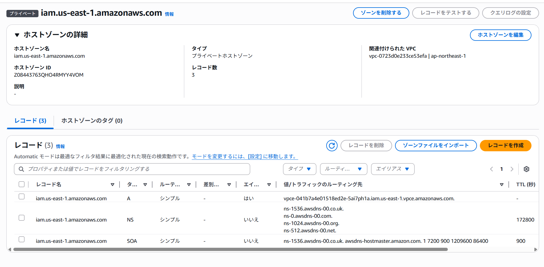Click クエリログの設定 button

click(510, 13)
